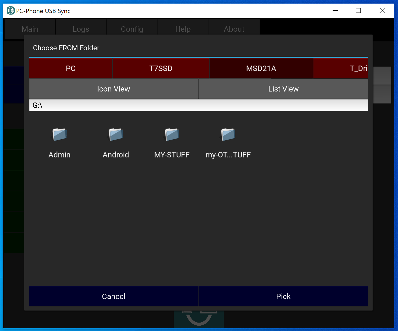
Task: Switch to Icon View
Action: (x=114, y=89)
